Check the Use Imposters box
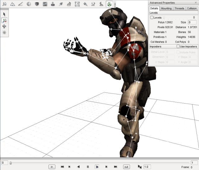The height and width of the screenshot is (170, 199). pyautogui.click(x=178, y=46)
